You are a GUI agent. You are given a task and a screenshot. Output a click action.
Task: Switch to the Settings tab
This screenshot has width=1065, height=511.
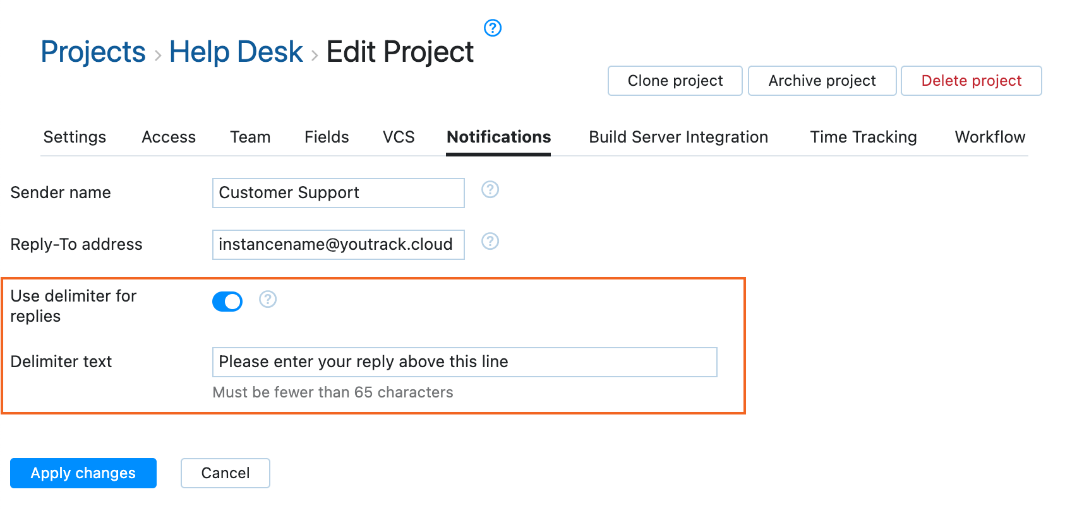[x=75, y=137]
